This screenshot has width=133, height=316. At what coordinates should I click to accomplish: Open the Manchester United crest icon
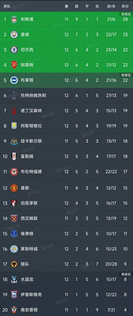pos(14,188)
